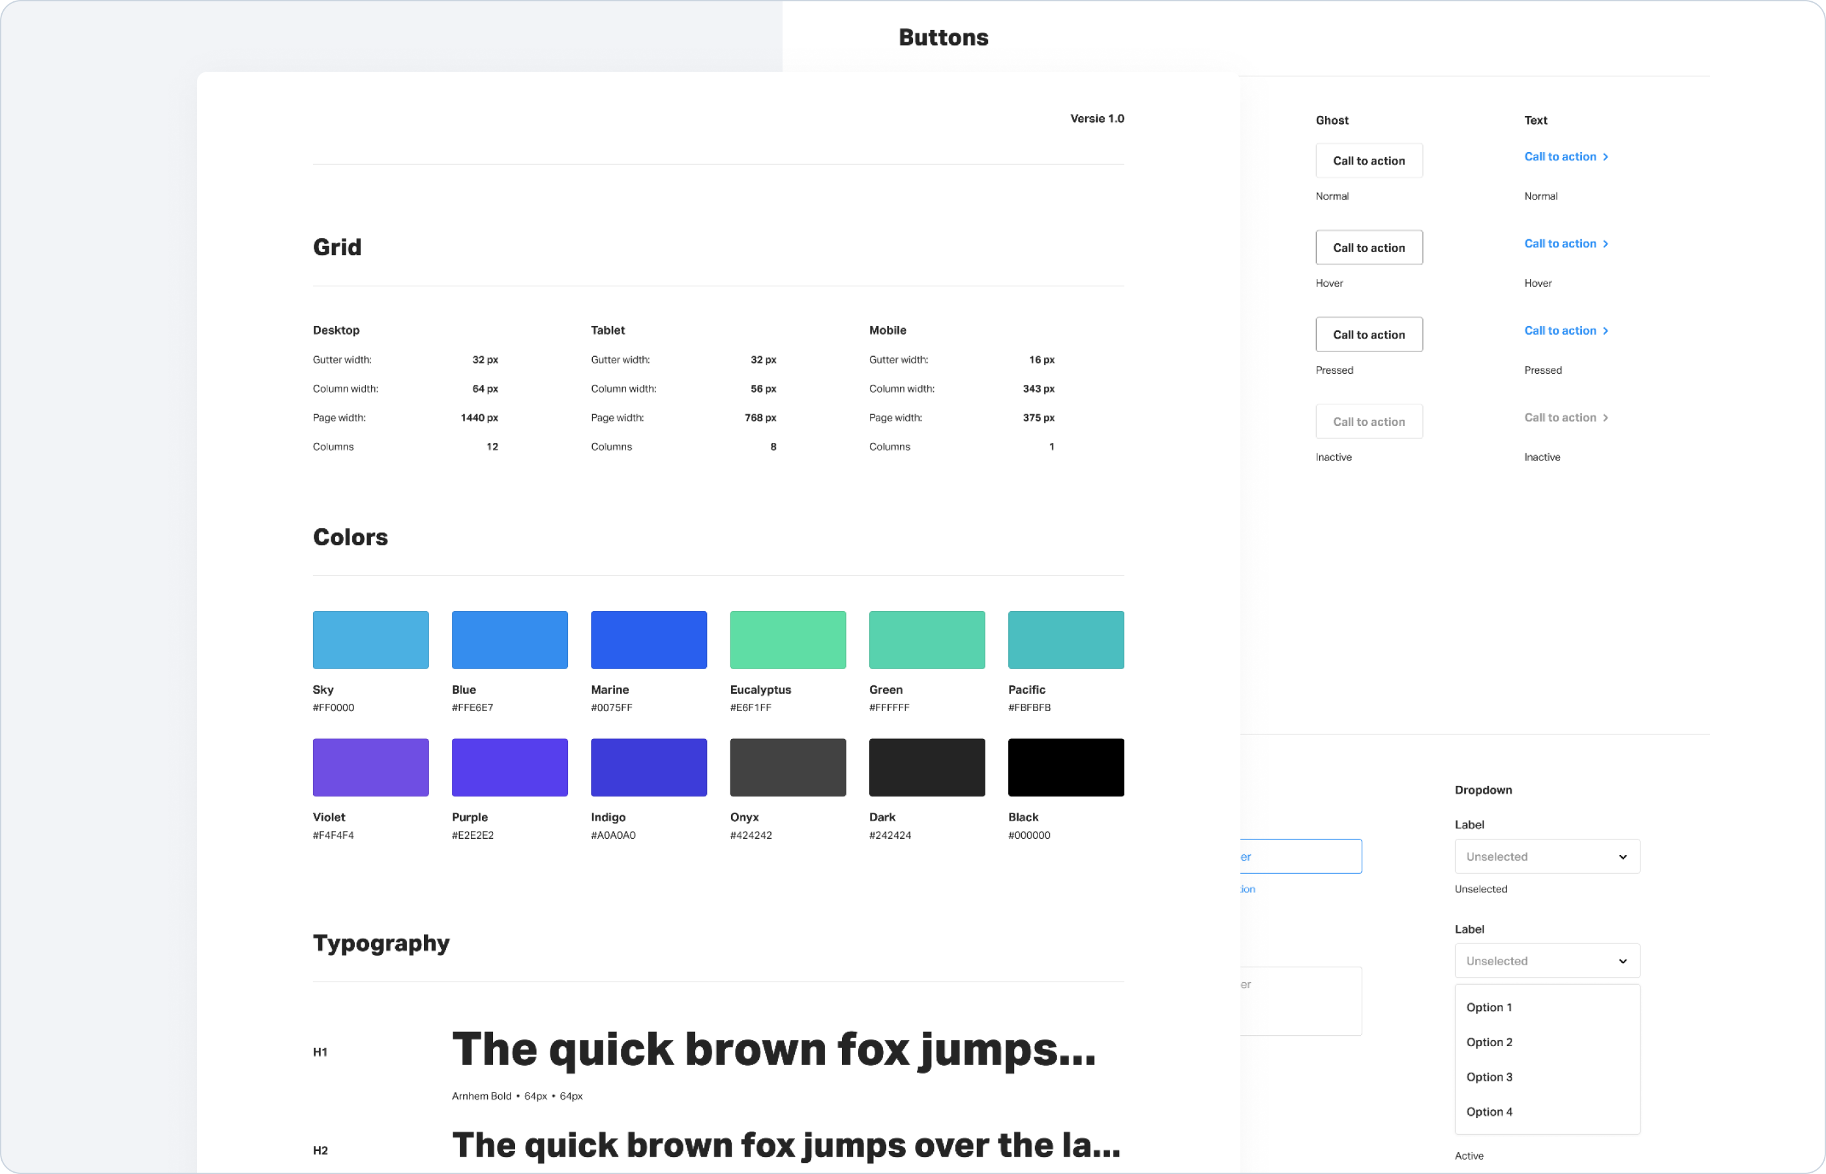This screenshot has height=1174, width=1826.
Task: Click the 'Versie 1.0' label
Action: [x=1098, y=119]
